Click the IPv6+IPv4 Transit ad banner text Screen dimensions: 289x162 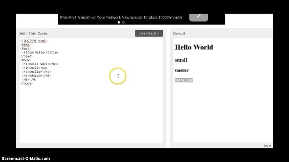point(121,18)
